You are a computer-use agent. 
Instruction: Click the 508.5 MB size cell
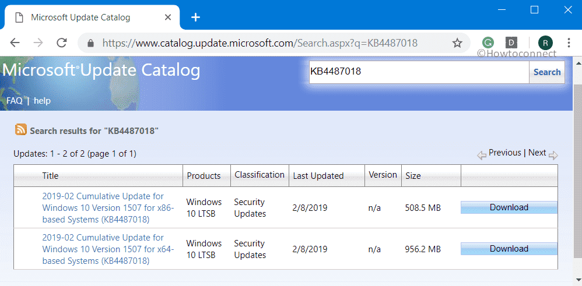[x=423, y=208]
